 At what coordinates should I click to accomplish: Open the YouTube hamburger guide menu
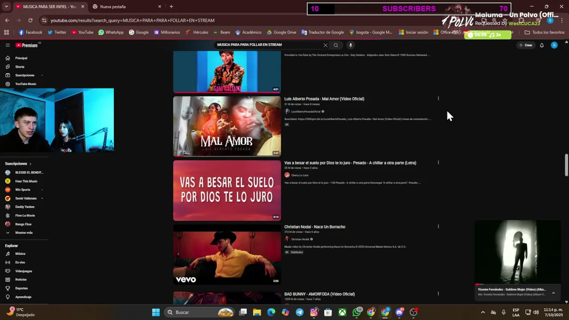click(x=8, y=45)
